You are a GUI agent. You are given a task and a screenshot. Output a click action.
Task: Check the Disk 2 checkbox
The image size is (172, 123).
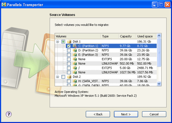(63, 77)
